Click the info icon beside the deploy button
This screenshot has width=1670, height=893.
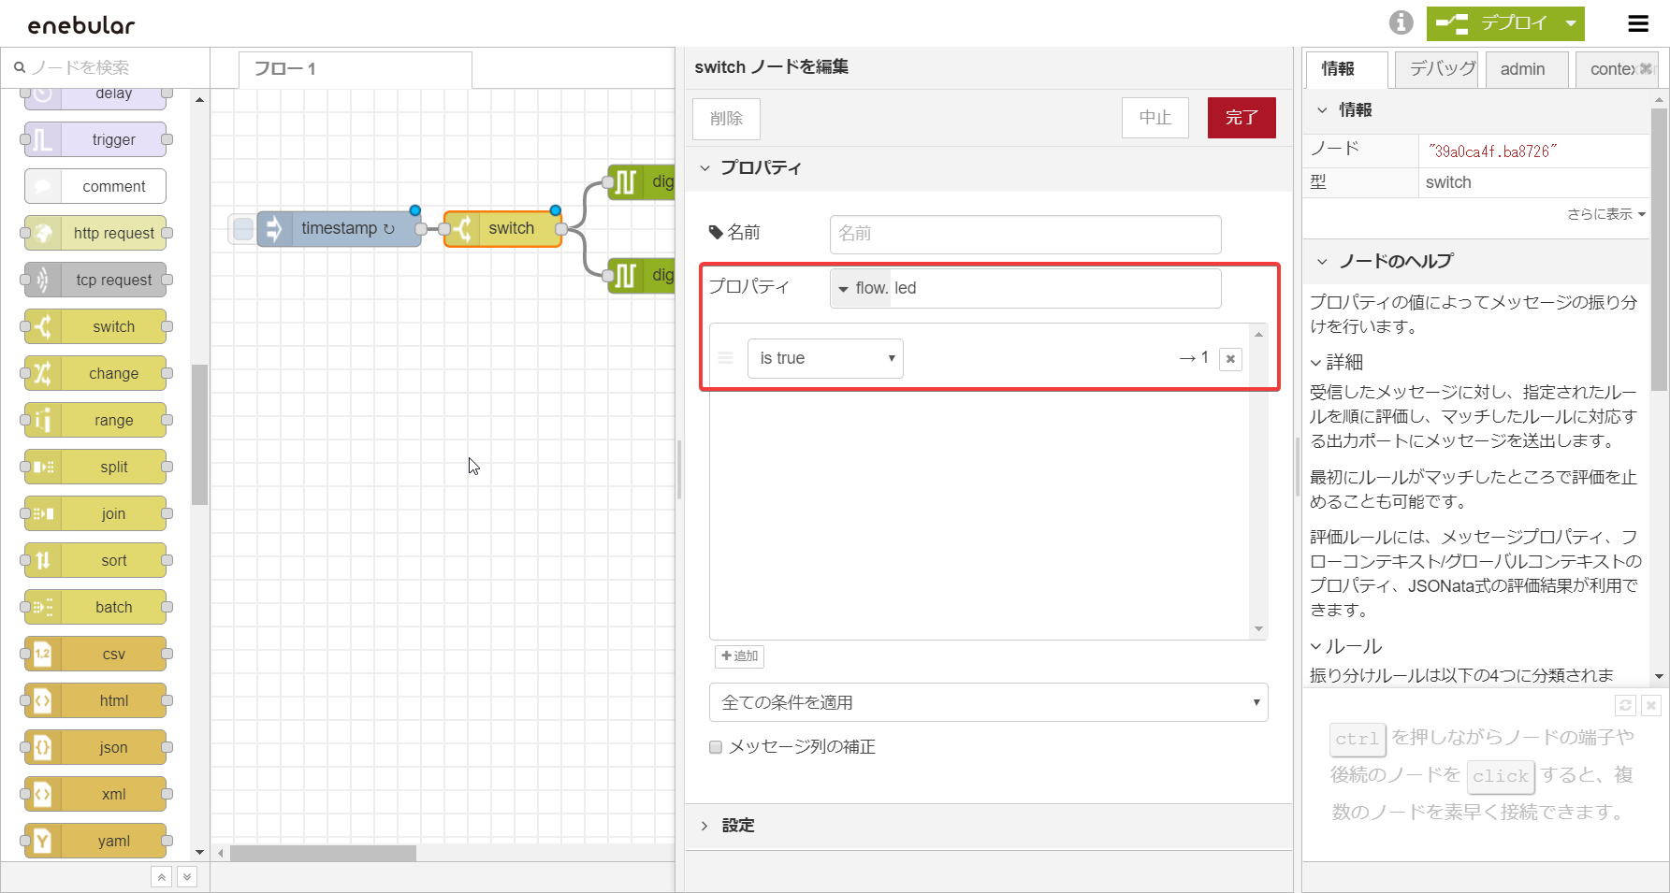click(x=1401, y=22)
